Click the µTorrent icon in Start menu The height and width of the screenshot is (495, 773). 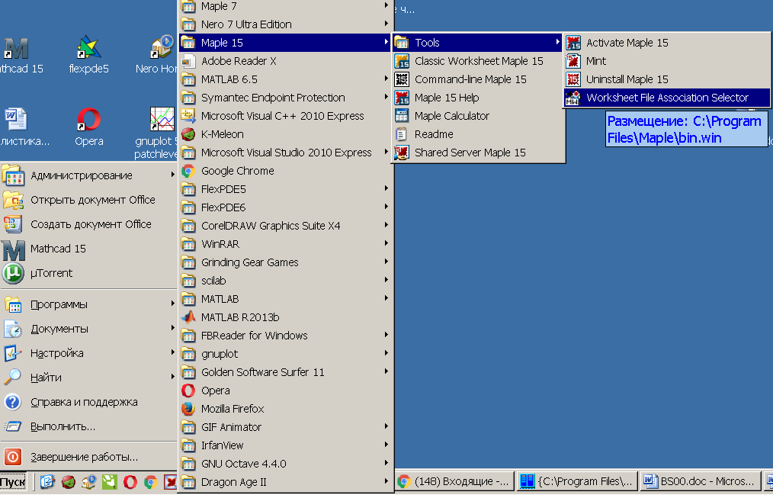click(13, 273)
